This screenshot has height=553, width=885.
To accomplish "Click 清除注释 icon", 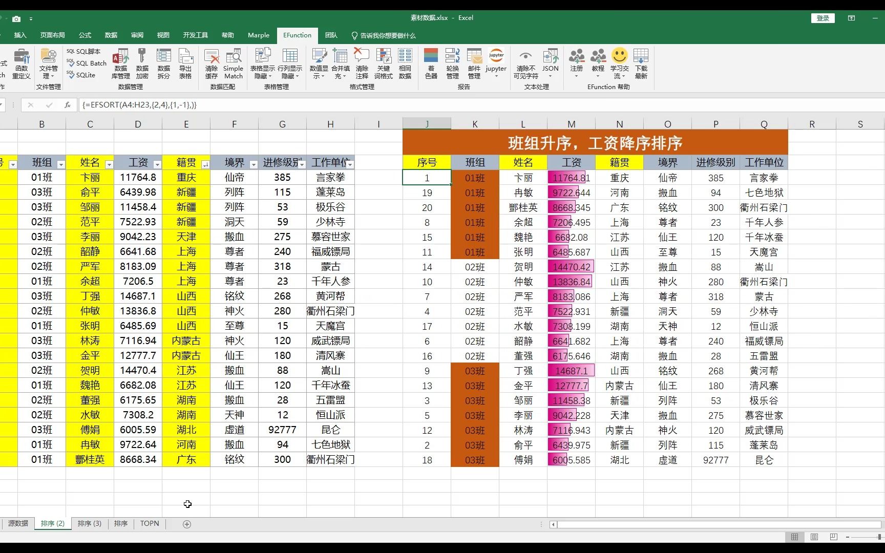I will pyautogui.click(x=362, y=63).
